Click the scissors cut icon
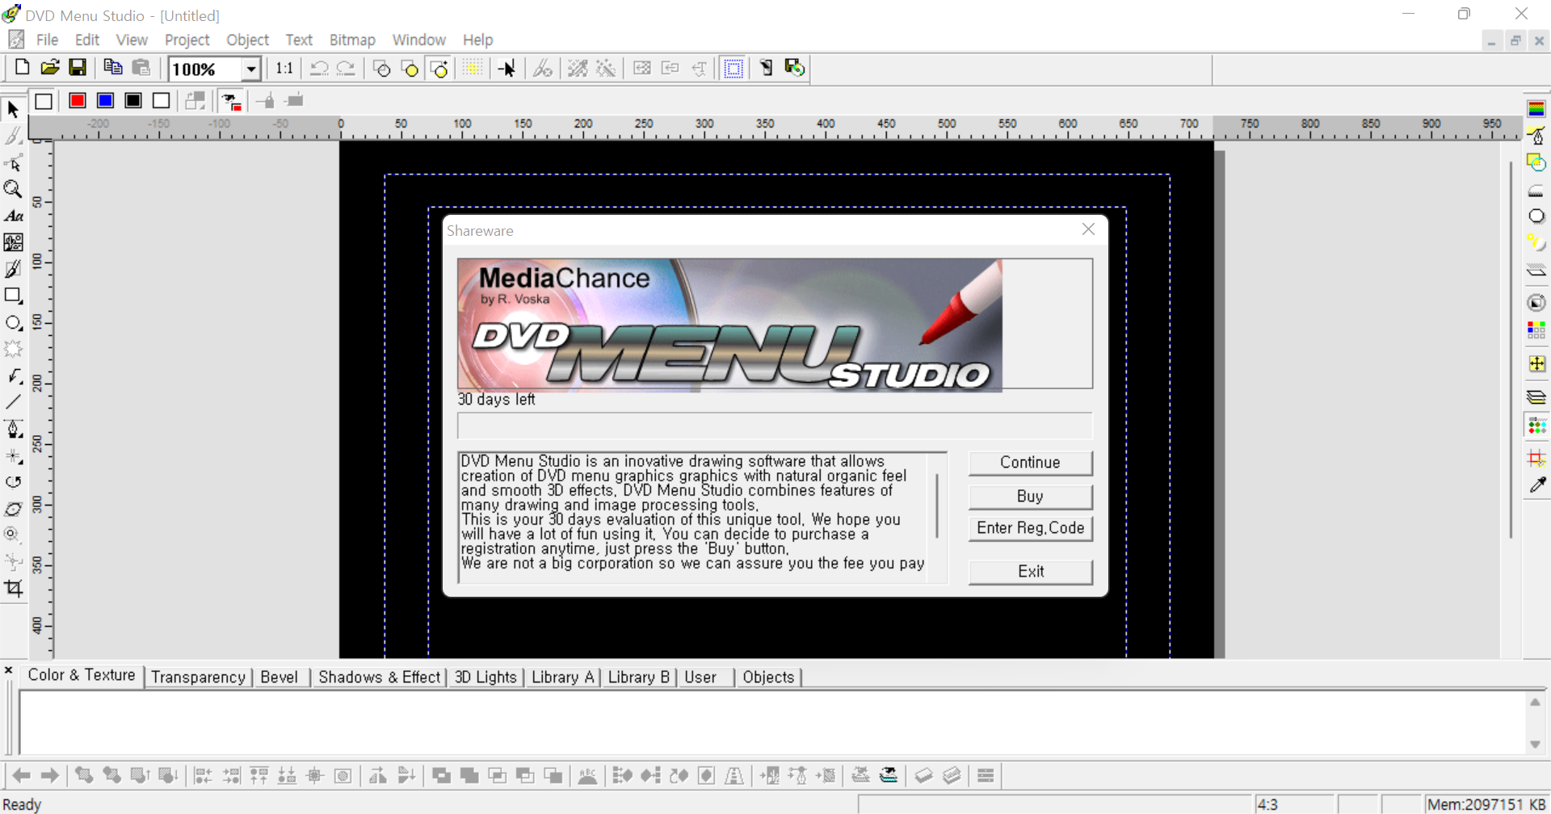 point(543,68)
